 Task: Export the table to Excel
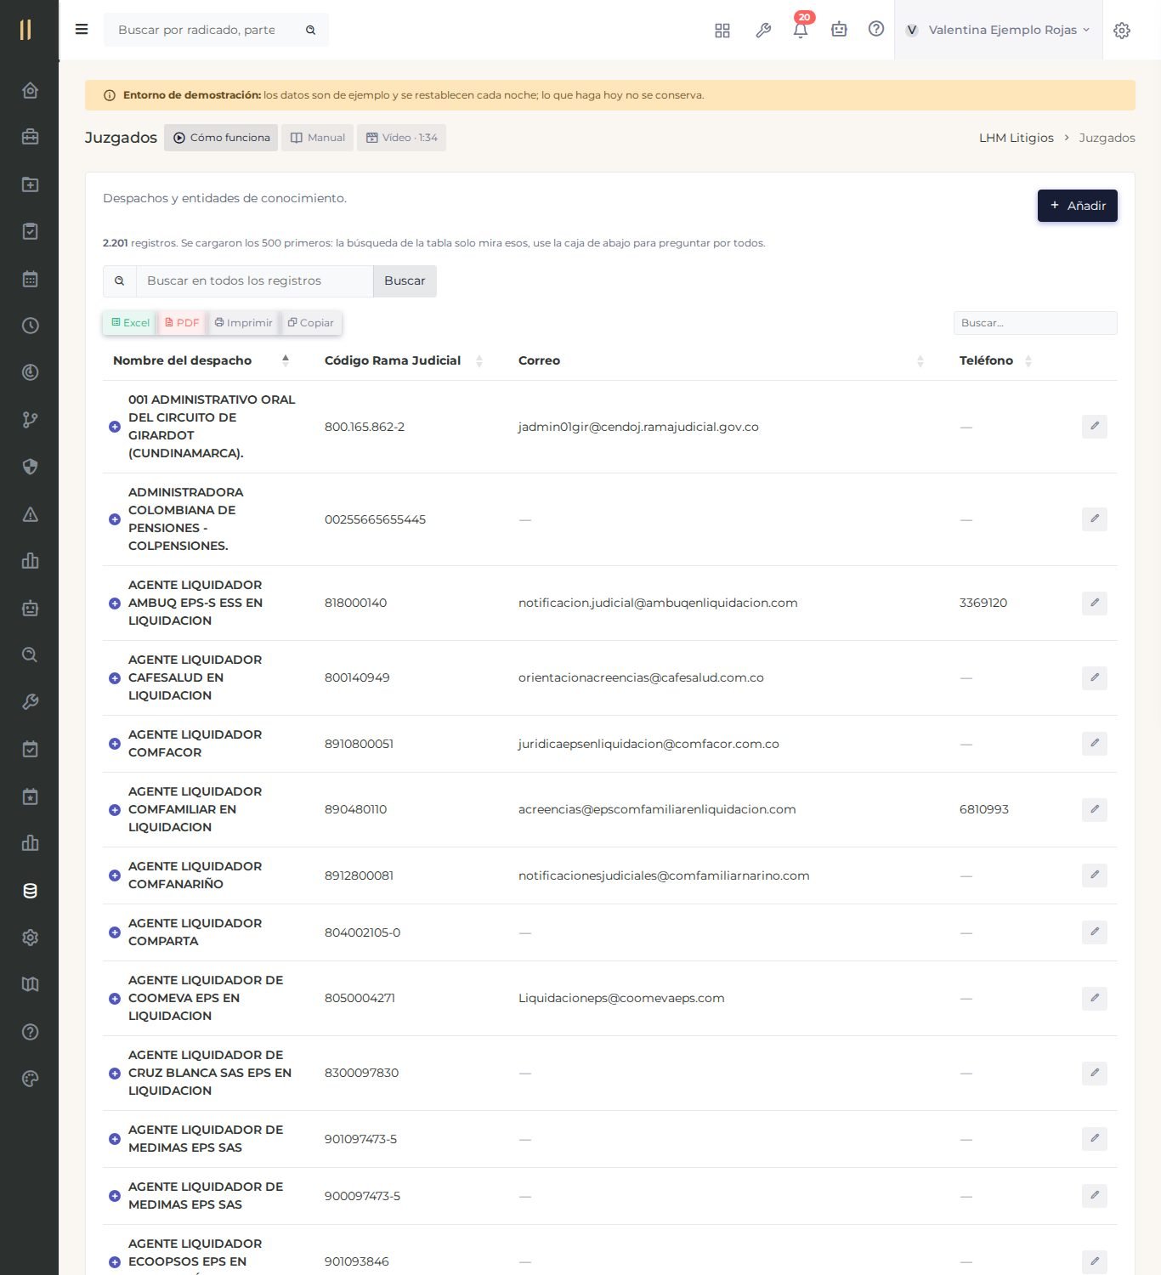pos(130,323)
